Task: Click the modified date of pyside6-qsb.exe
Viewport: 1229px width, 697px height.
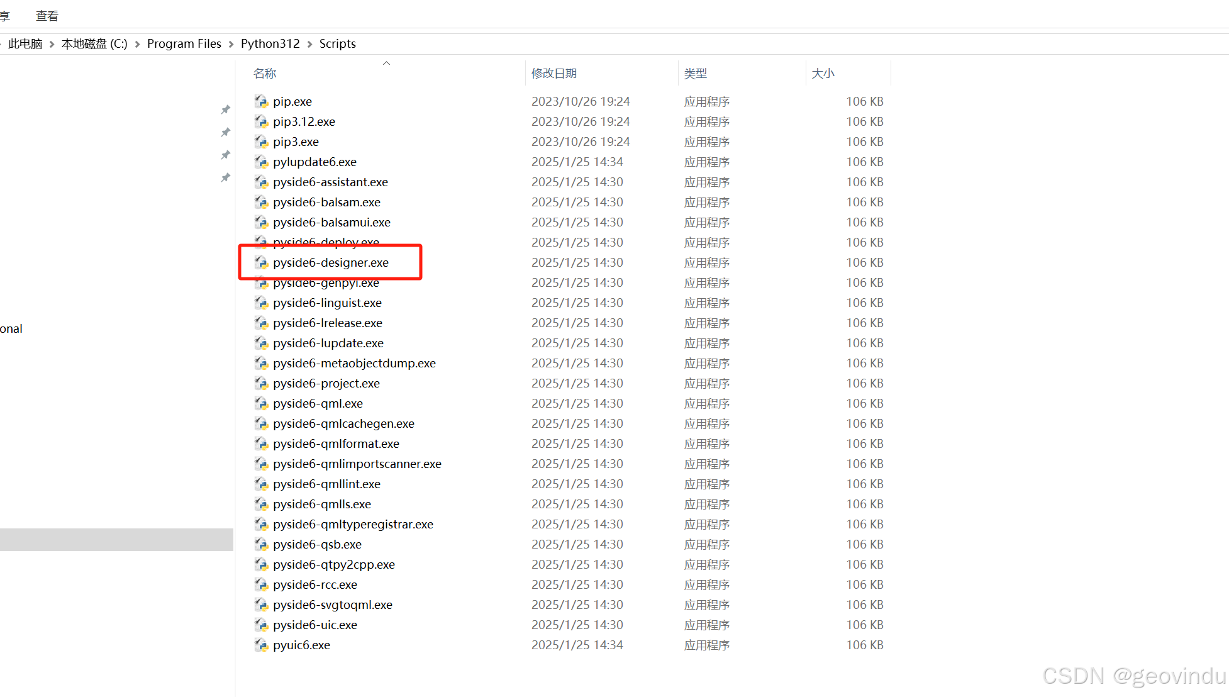Action: coord(577,544)
